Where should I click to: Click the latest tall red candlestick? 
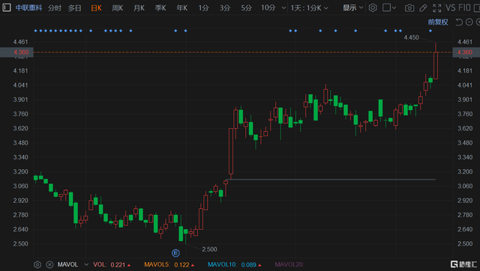[436, 65]
